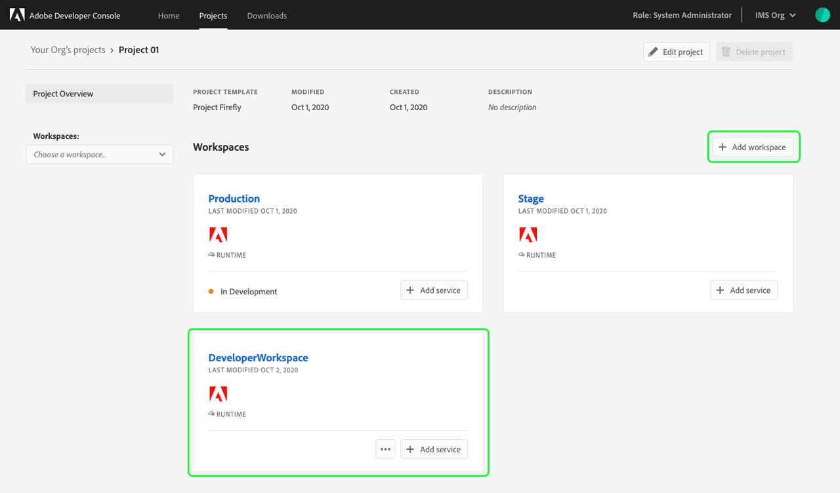Click the Adobe logo in header
Image resolution: width=840 pixels, height=493 pixels.
tap(17, 15)
